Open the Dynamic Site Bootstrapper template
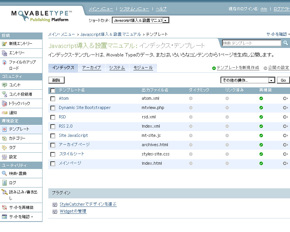 tap(85, 107)
